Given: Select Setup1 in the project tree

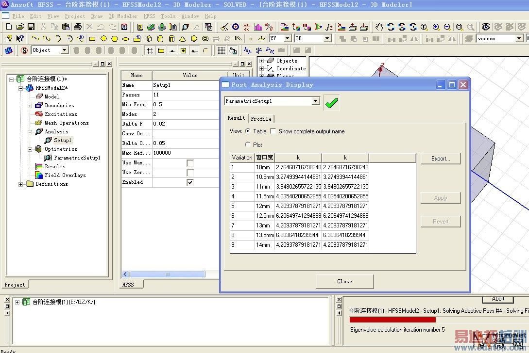Looking at the screenshot, I should click(62, 140).
